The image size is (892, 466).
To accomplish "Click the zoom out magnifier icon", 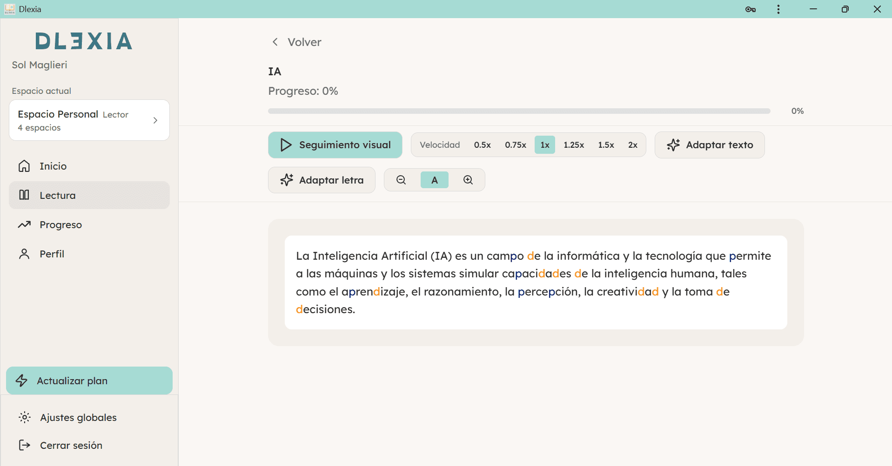I will tap(401, 180).
